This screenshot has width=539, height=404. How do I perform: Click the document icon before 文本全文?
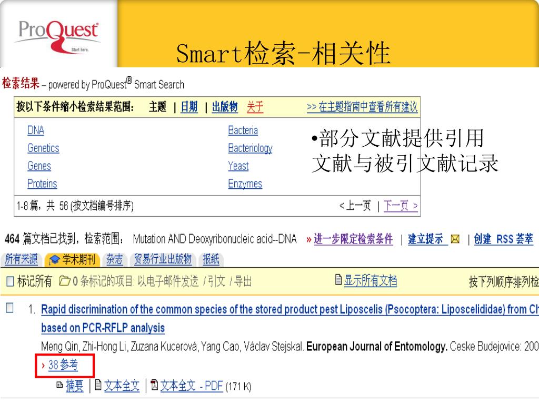pos(98,385)
